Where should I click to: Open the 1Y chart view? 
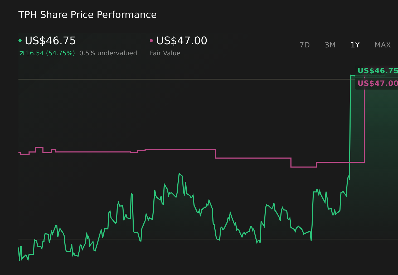click(355, 45)
